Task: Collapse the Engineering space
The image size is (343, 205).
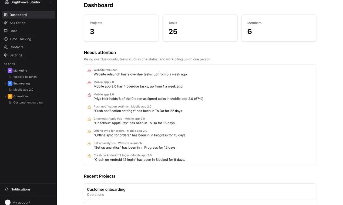Action: pyautogui.click(x=5, y=84)
